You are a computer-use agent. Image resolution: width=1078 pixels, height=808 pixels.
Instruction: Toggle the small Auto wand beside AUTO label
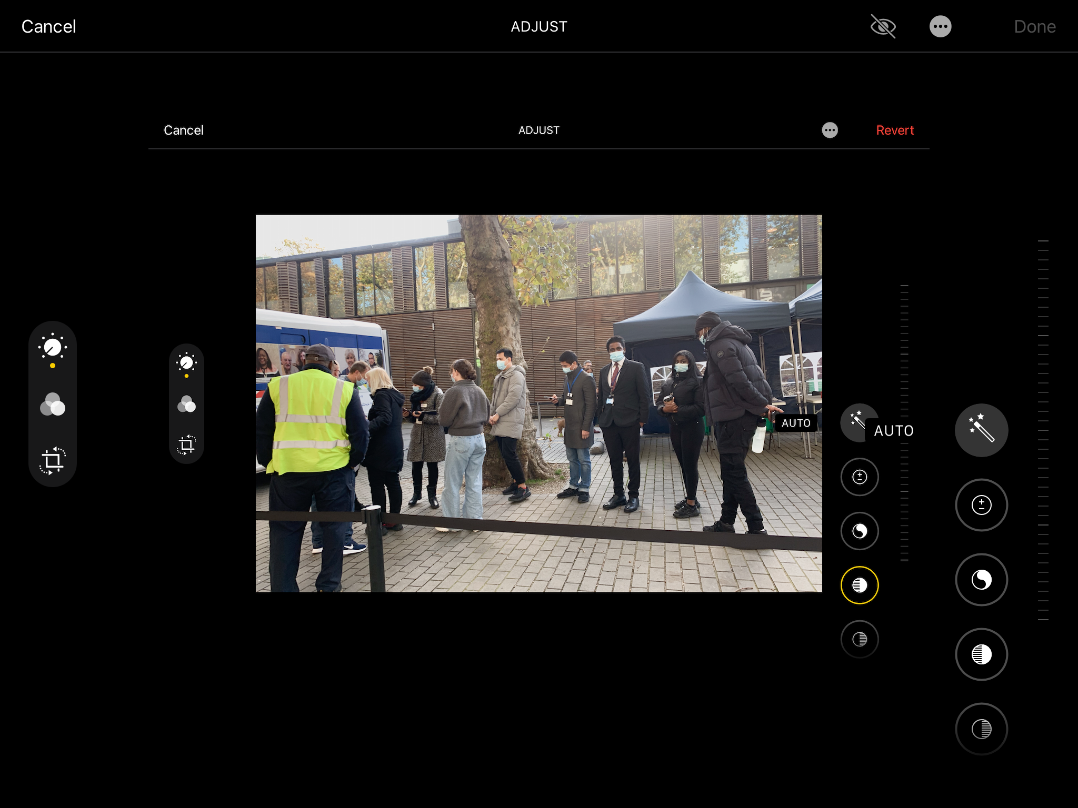tap(855, 421)
